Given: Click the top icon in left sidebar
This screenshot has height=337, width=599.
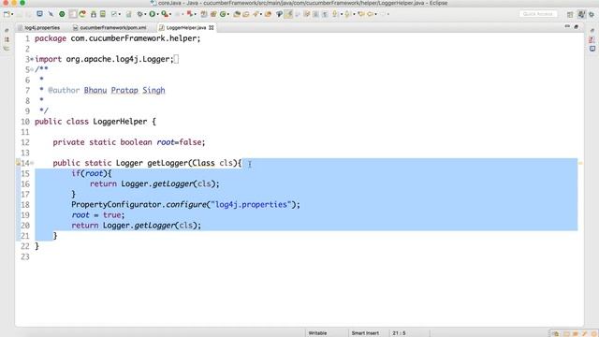Looking at the screenshot, I should pos(7,31).
